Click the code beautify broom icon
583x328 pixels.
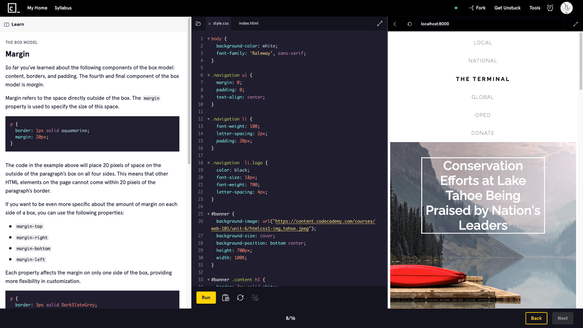tap(255, 297)
